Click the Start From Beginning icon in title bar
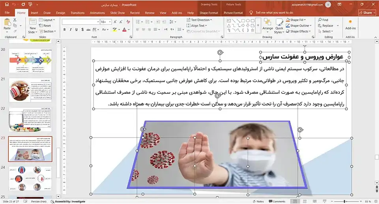The width and height of the screenshot is (379, 204). (x=30, y=4)
